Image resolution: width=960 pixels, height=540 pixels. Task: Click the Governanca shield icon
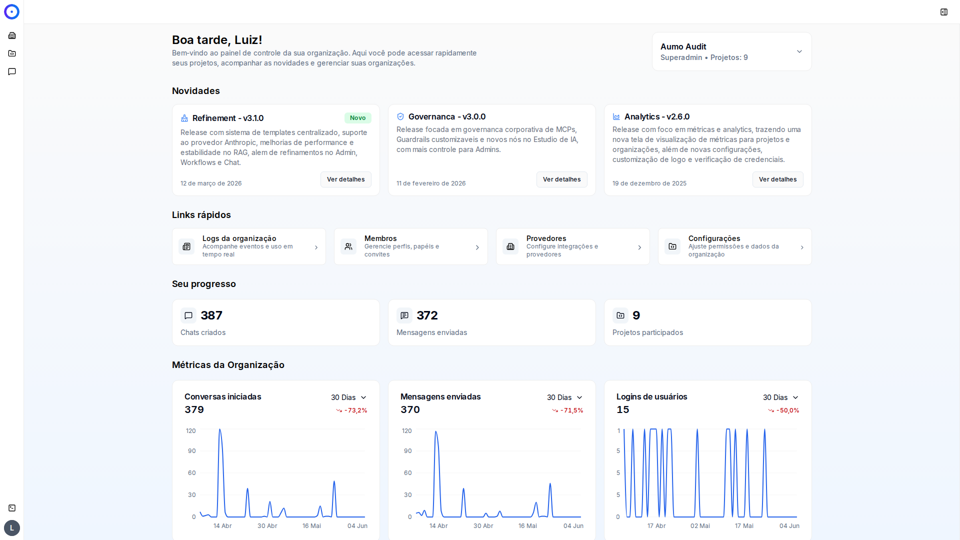click(x=400, y=116)
